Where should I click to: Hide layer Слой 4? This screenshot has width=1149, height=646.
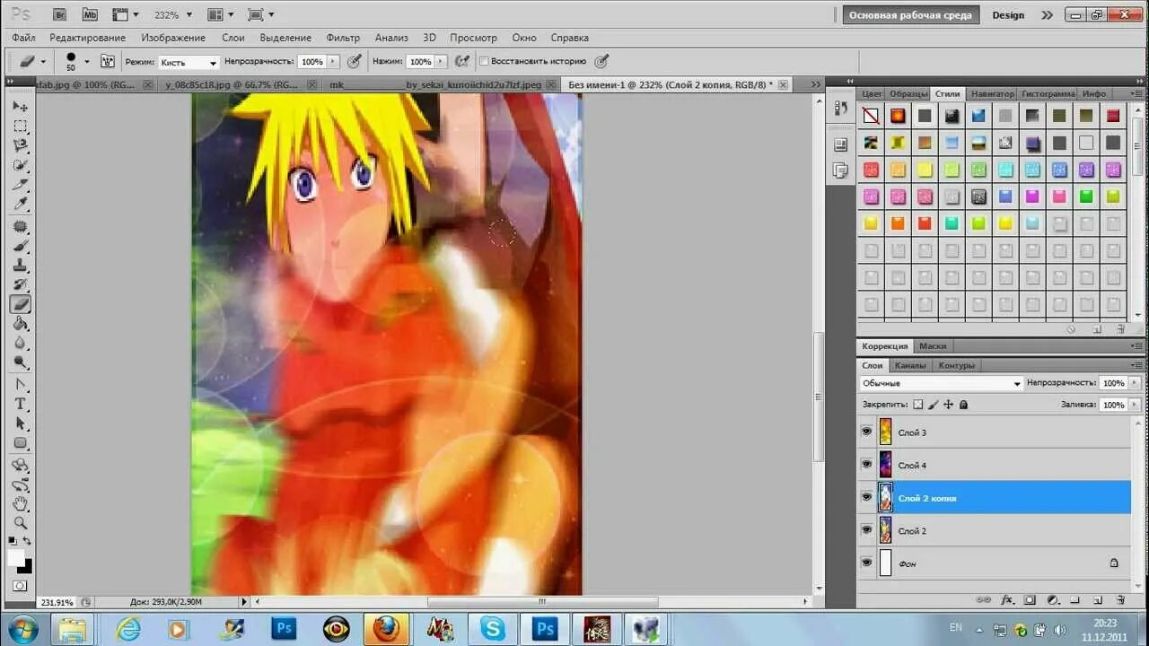click(x=866, y=465)
